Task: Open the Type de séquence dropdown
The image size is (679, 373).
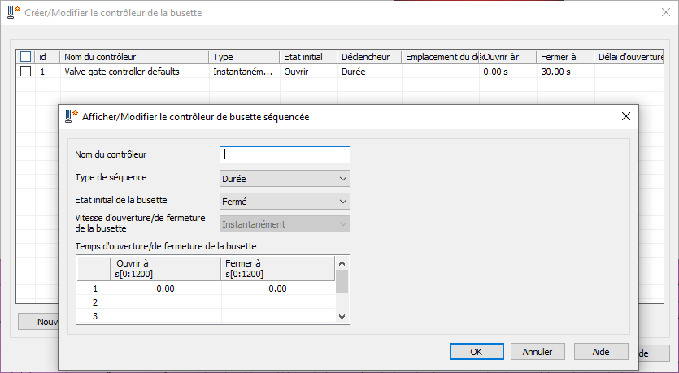Action: pos(285,178)
